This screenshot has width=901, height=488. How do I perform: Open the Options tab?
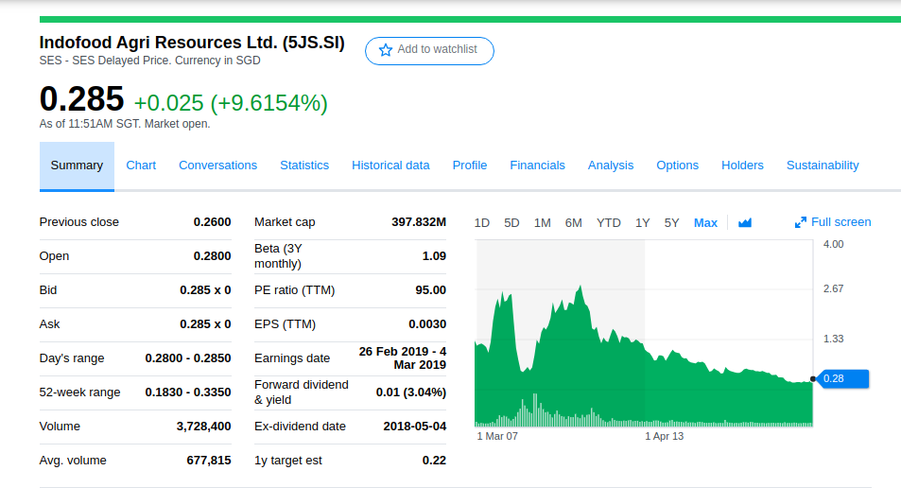(x=678, y=166)
